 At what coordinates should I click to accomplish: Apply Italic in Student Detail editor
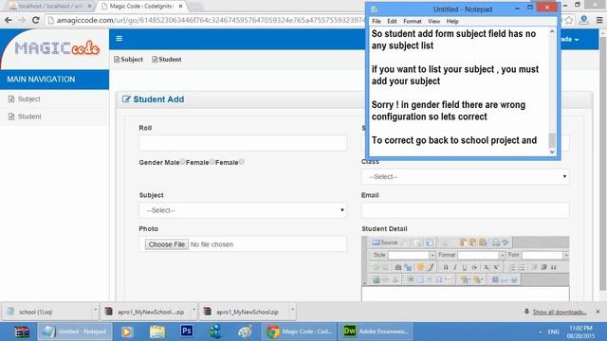tap(455, 267)
